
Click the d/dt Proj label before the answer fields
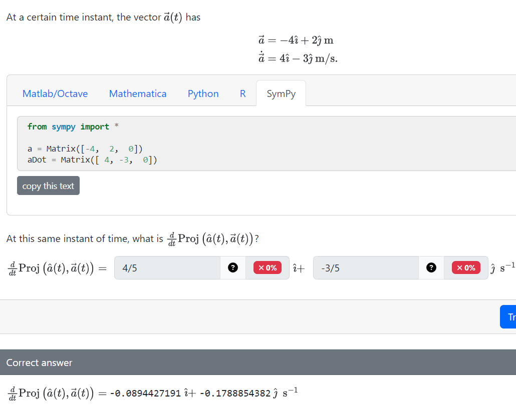point(53,267)
